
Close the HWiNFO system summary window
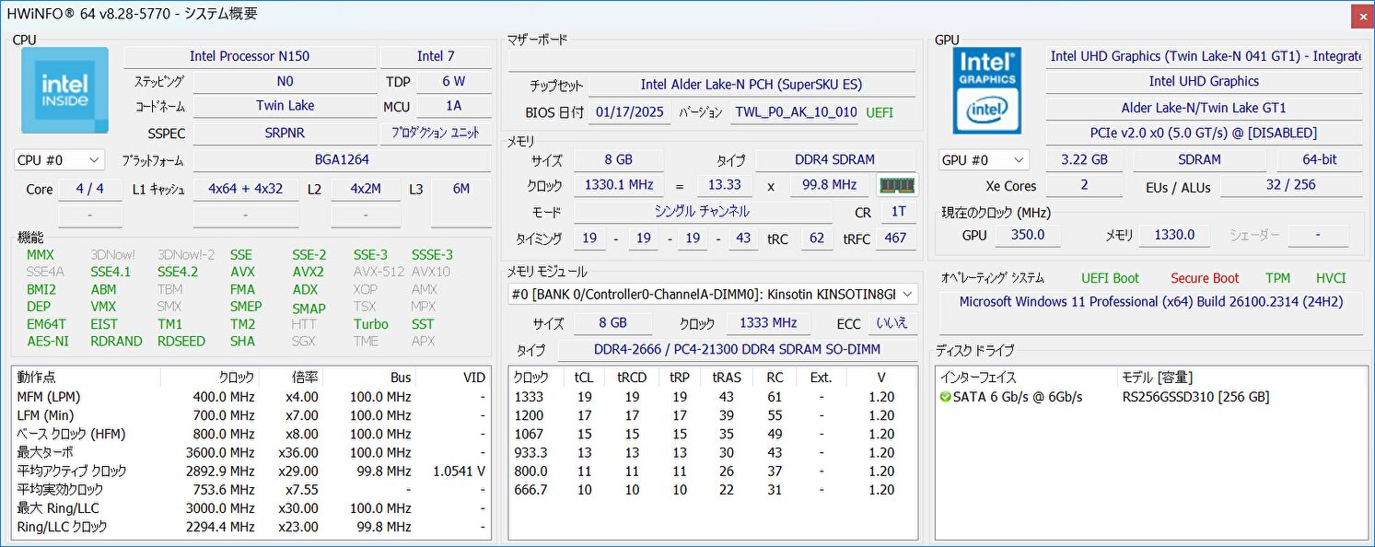[1361, 16]
